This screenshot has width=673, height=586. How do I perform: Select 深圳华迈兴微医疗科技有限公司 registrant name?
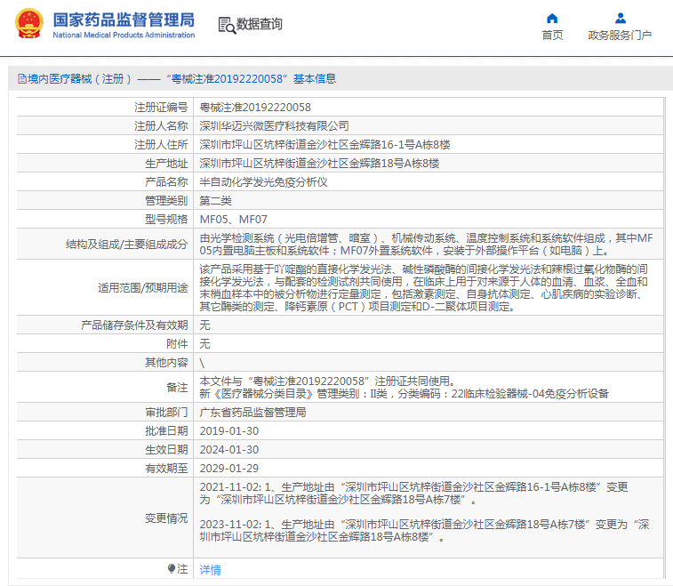[x=274, y=125]
